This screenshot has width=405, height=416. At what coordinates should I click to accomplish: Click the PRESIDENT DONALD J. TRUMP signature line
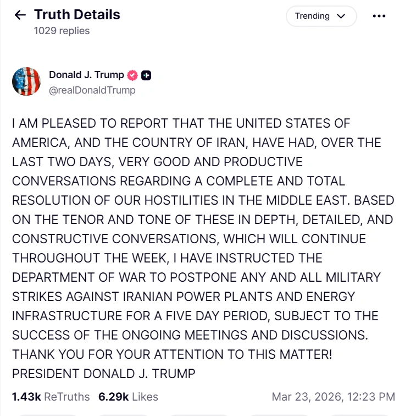coord(103,374)
